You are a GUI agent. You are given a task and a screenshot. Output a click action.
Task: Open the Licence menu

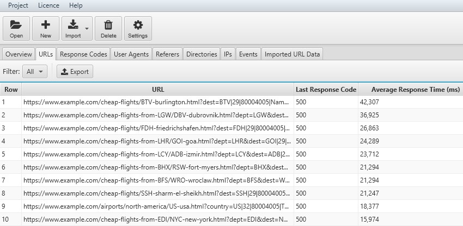pyautogui.click(x=49, y=5)
